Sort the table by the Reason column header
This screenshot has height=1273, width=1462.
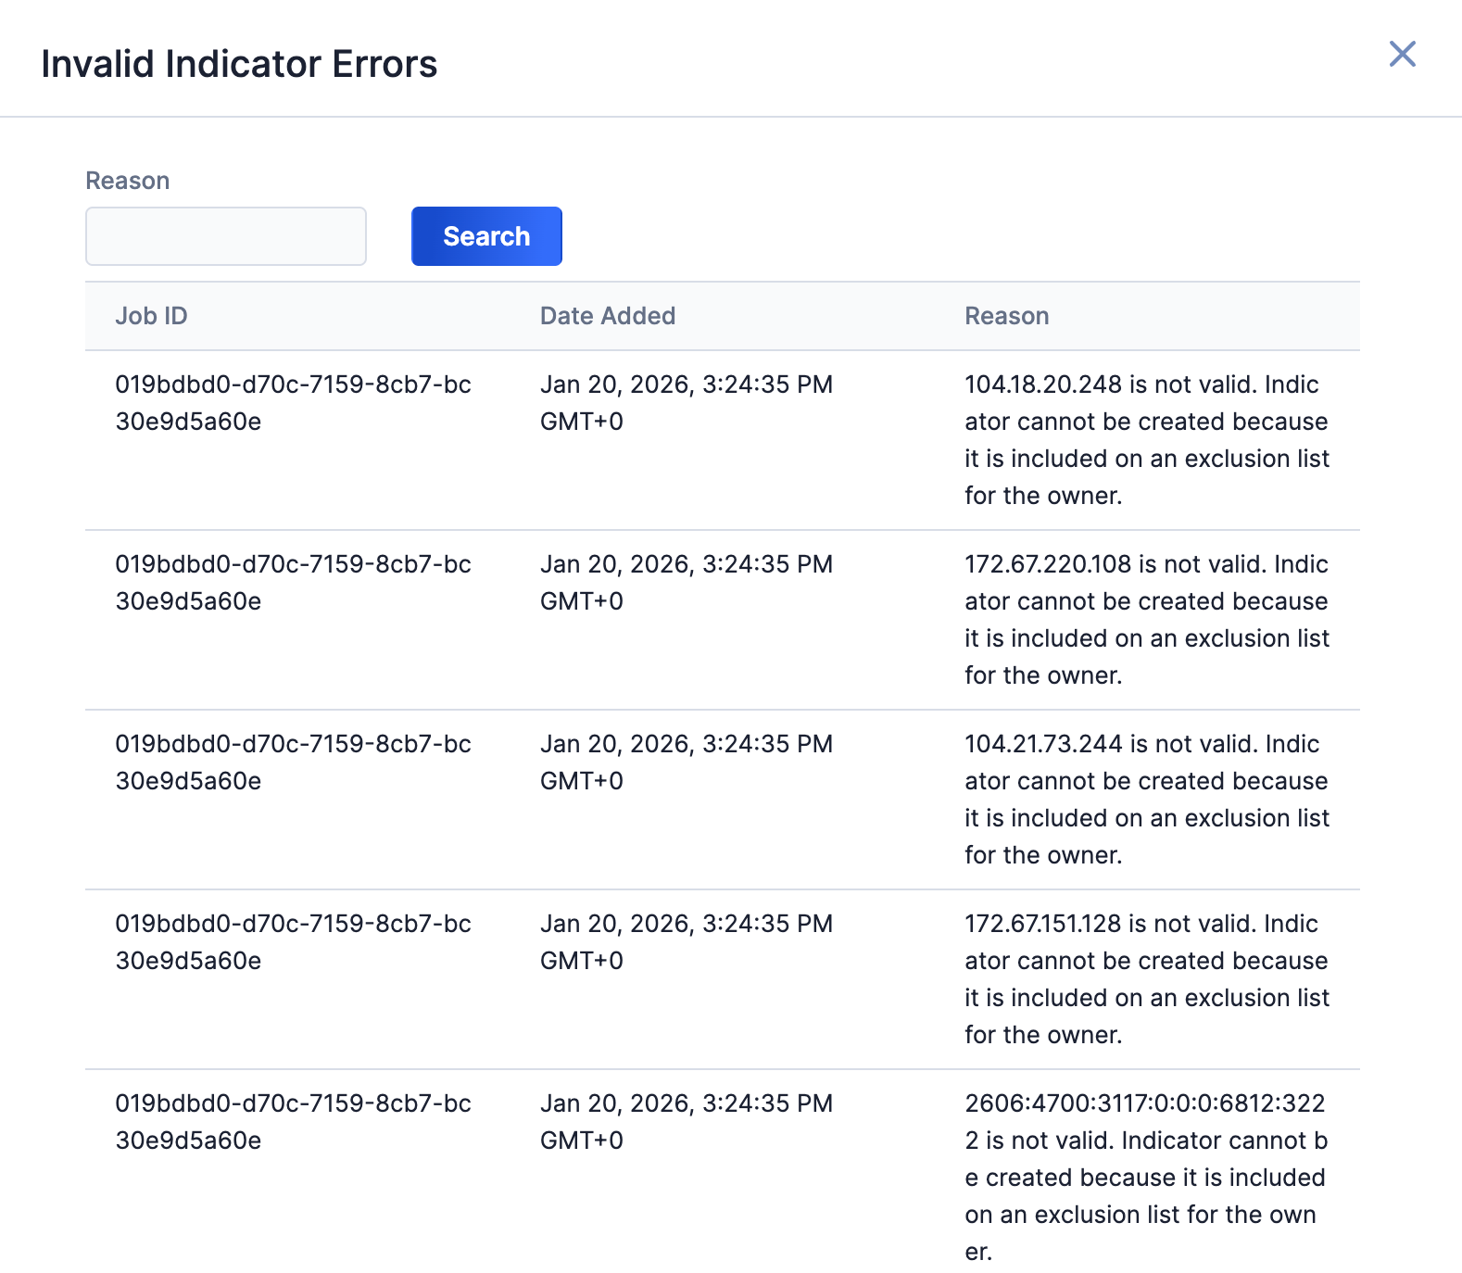point(1007,316)
